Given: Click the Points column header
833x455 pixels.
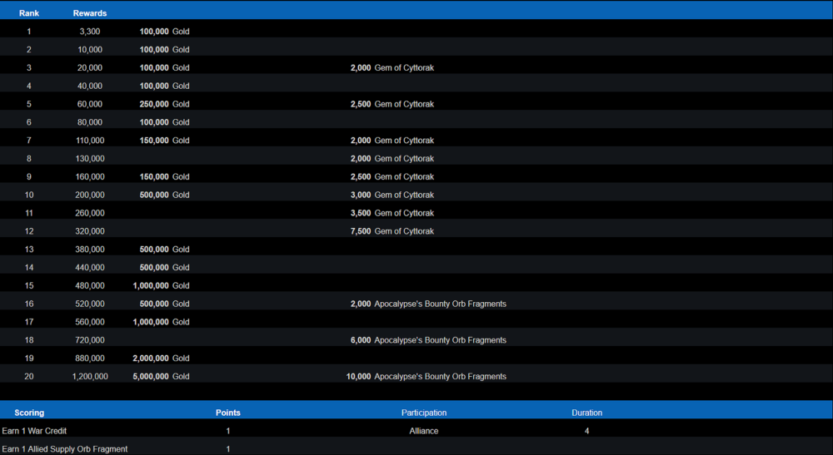Looking at the screenshot, I should click(227, 413).
